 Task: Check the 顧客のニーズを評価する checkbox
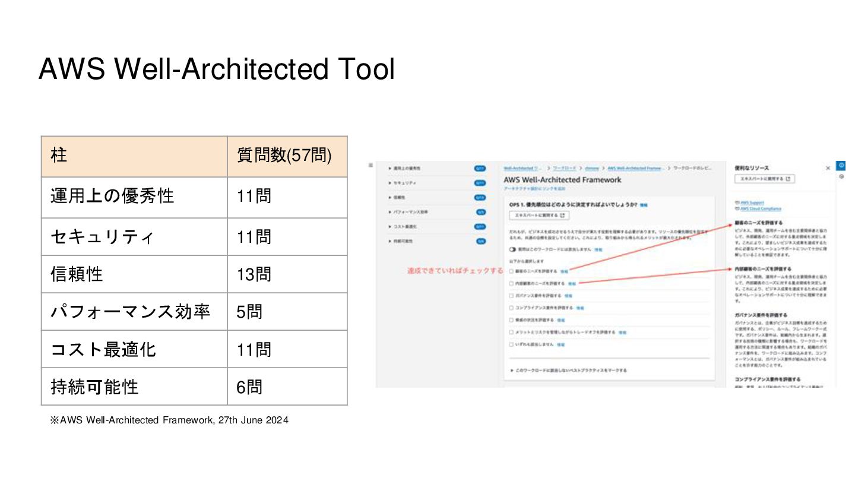coord(511,271)
